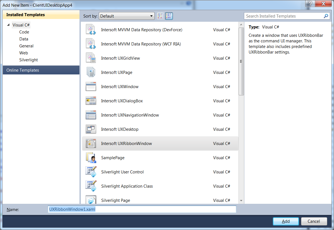334x230 pixels.
Task: Select the Code category
Action: click(x=24, y=32)
